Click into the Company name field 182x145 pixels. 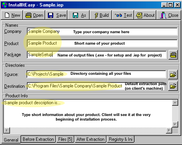click(102, 32)
